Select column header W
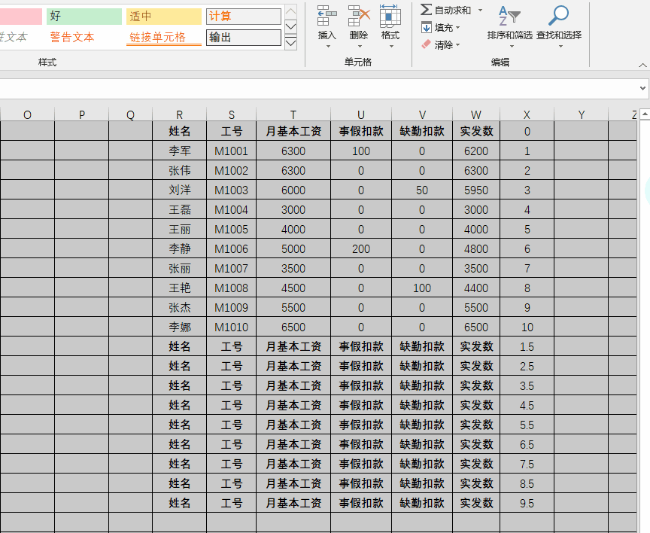 476,114
